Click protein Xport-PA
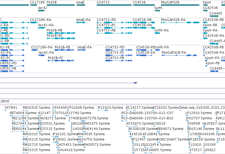 pos(212,58)
